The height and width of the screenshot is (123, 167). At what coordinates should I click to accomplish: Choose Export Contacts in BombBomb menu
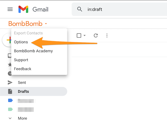(28, 33)
